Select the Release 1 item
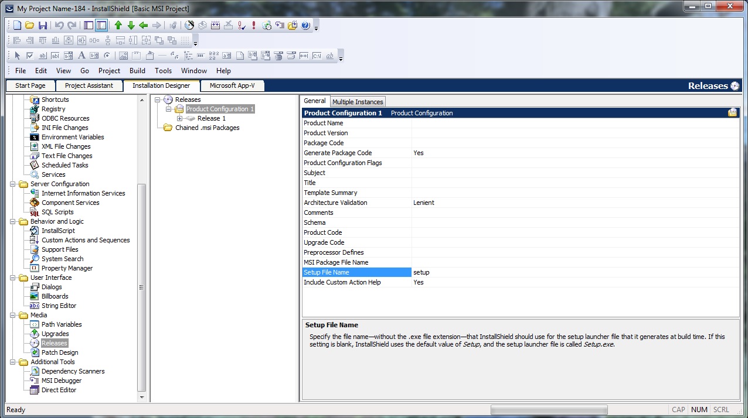748x418 pixels. [x=212, y=118]
